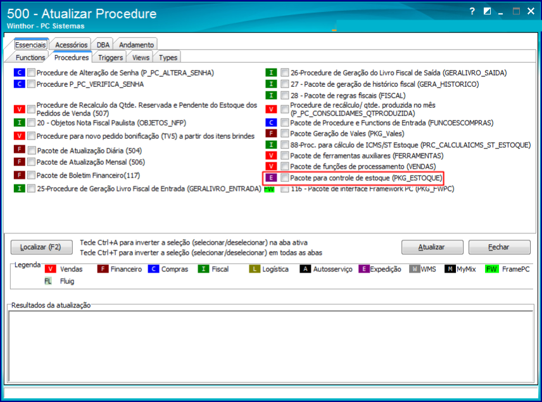Click inside Resultados da atualização box
This screenshot has height=402, width=542.
pyautogui.click(x=271, y=346)
